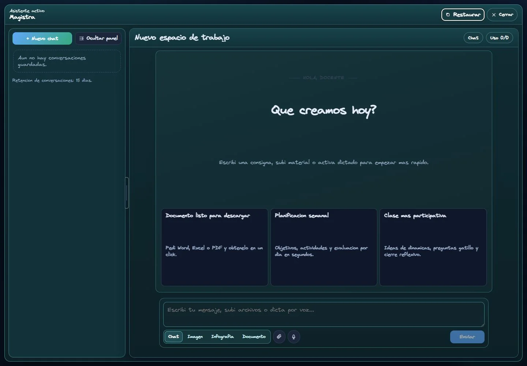The image size is (527, 366).
Task: Click the Chat badge in header
Action: 473,38
